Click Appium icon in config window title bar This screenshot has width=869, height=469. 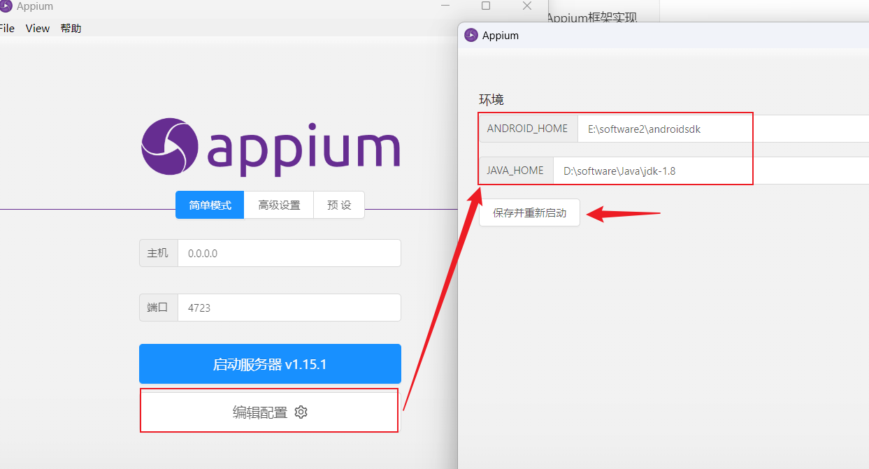[x=471, y=35]
